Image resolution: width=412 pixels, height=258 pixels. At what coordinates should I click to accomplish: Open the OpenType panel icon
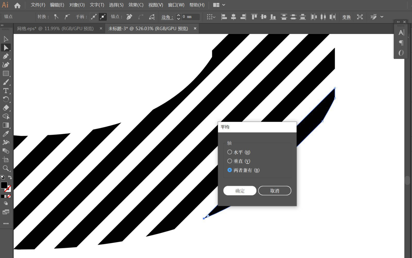coord(401,53)
